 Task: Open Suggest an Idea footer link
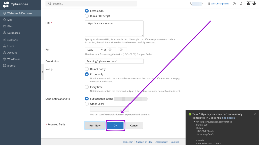tap(144, 142)
